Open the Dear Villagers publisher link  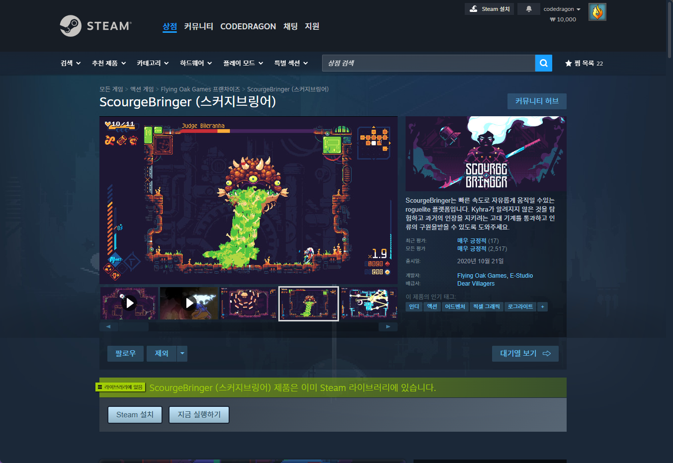click(476, 284)
